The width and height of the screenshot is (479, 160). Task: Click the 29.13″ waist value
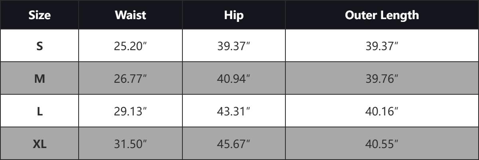coord(131,111)
